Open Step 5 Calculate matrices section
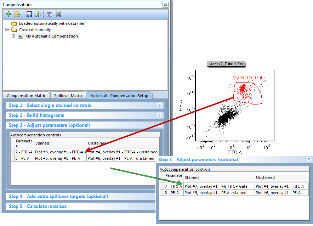313x226 pixels. pos(38,206)
